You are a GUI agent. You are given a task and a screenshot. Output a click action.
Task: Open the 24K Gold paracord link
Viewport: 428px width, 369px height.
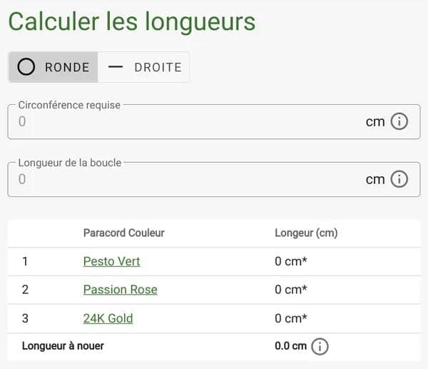click(x=108, y=318)
